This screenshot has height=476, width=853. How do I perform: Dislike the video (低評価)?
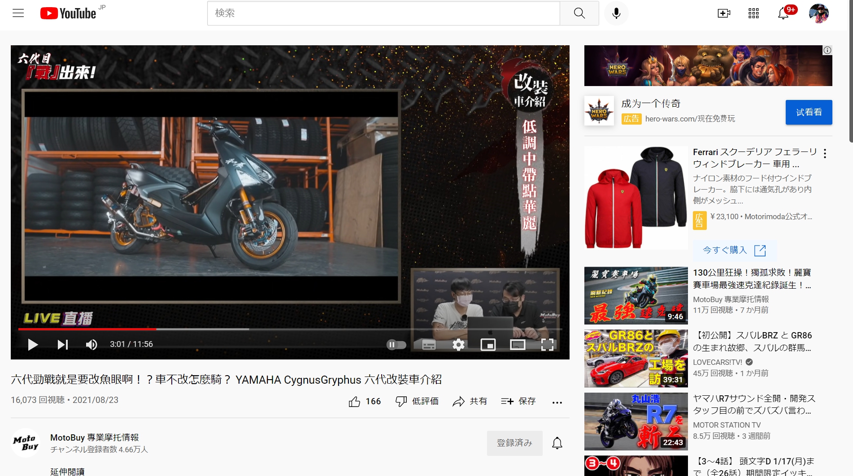tap(417, 401)
